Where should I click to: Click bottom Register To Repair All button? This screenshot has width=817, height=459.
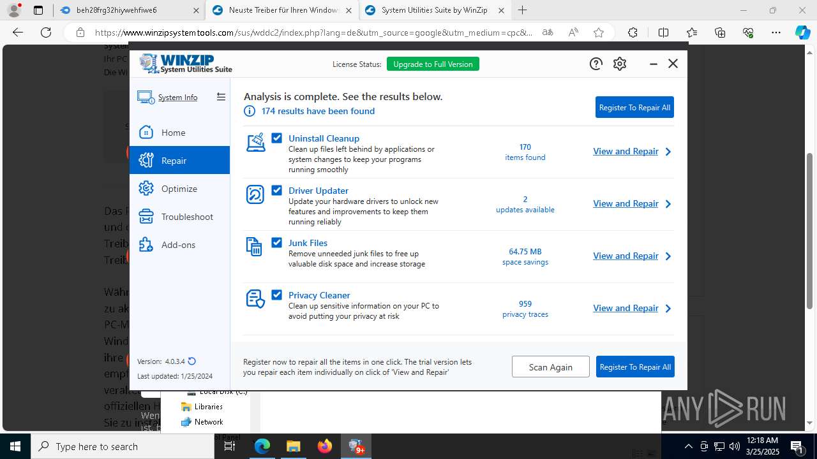(635, 367)
